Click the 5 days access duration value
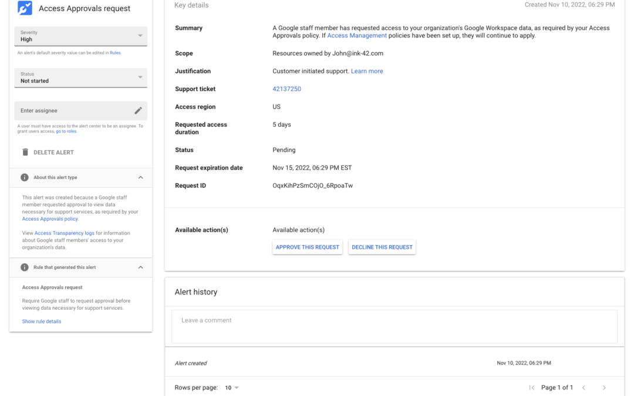 coord(282,124)
